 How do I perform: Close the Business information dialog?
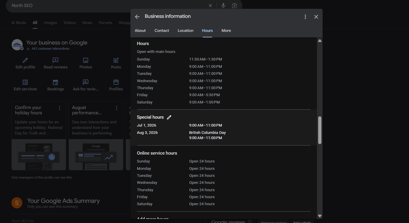(316, 17)
